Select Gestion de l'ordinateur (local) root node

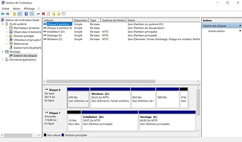tap(22, 20)
